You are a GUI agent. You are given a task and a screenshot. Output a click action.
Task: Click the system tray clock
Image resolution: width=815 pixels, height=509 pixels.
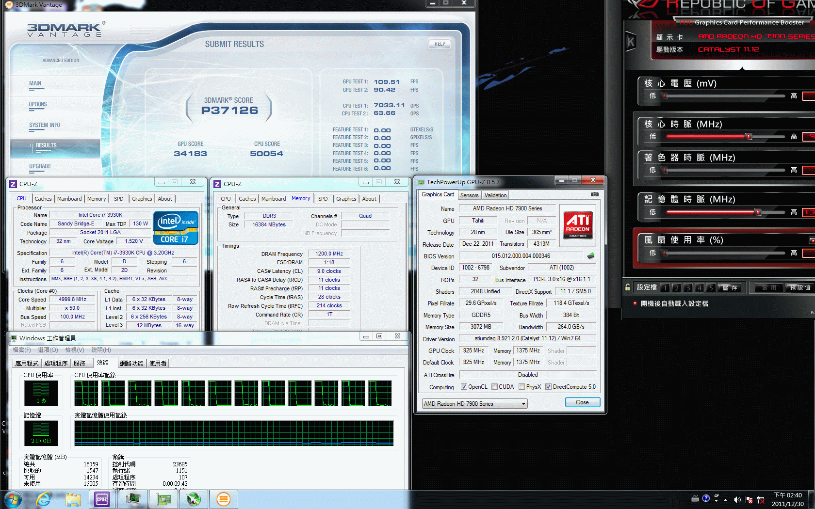(x=787, y=499)
